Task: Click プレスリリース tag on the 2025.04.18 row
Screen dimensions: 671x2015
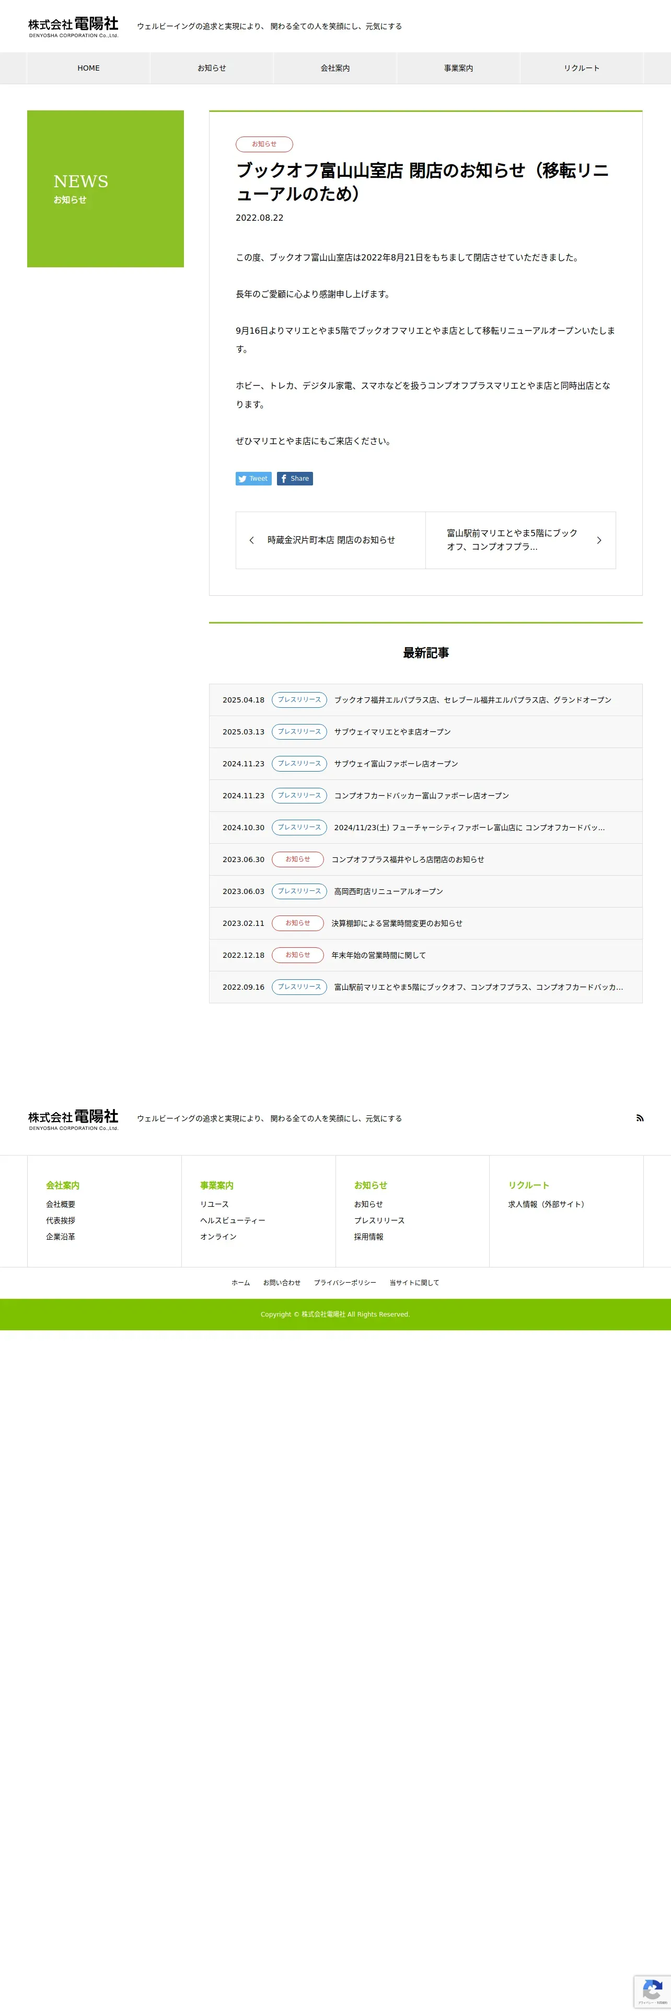Action: pyautogui.click(x=299, y=700)
